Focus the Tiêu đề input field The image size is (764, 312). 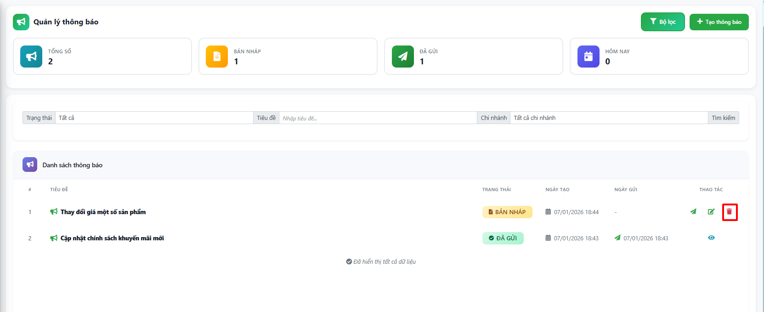click(x=378, y=118)
